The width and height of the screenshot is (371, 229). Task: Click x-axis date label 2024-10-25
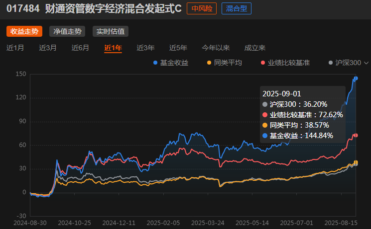point(75,223)
